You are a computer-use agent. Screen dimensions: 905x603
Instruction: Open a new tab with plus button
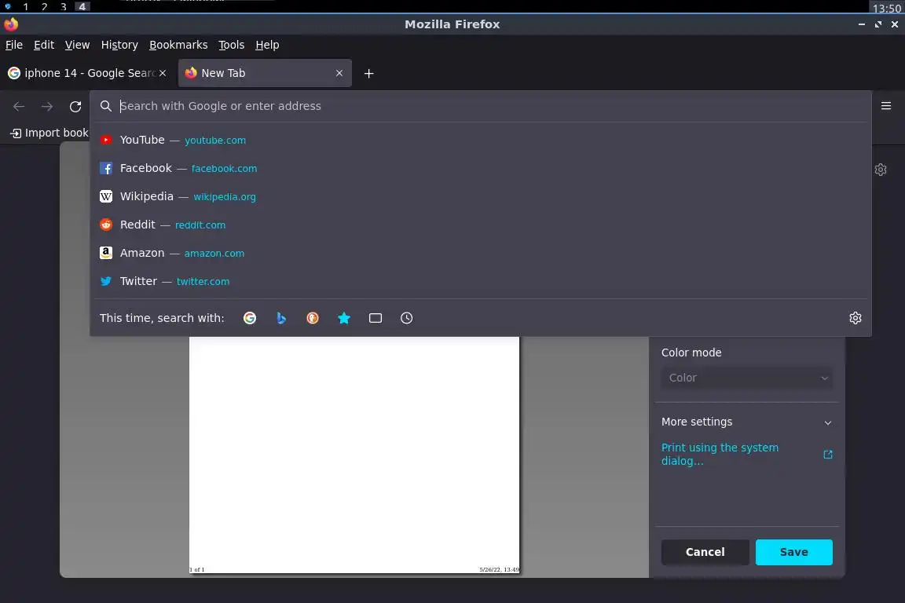coord(368,73)
